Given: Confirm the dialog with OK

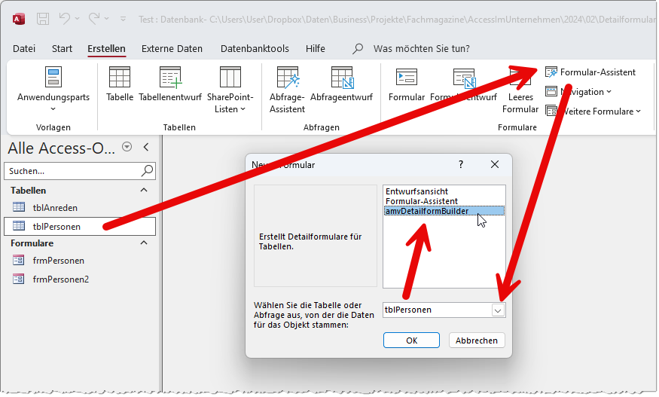Looking at the screenshot, I should [411, 341].
